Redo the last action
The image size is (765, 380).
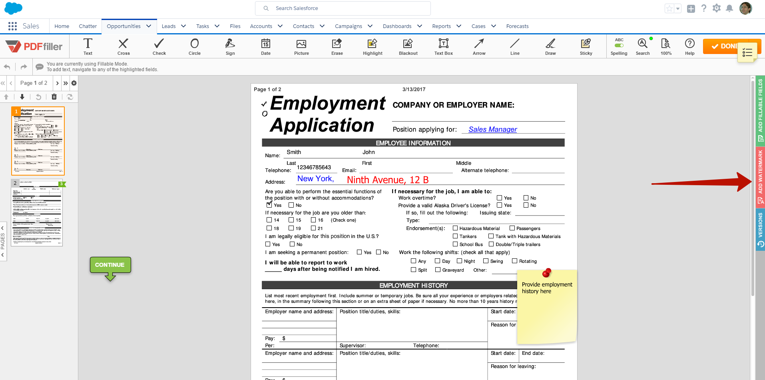pyautogui.click(x=24, y=67)
